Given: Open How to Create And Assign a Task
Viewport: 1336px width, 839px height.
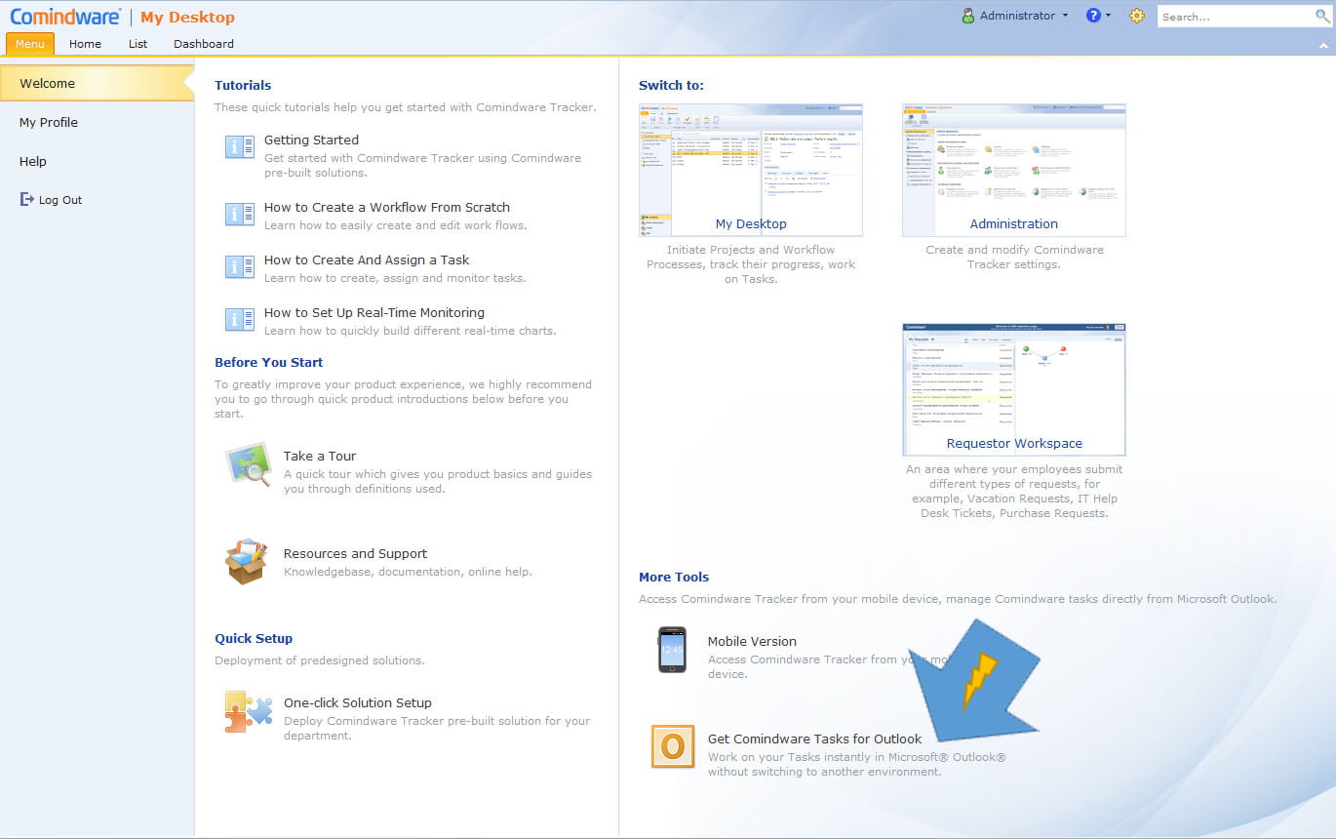Looking at the screenshot, I should coord(367,260).
